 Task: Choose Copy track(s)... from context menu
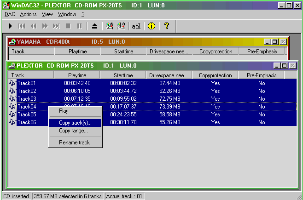click(75, 123)
